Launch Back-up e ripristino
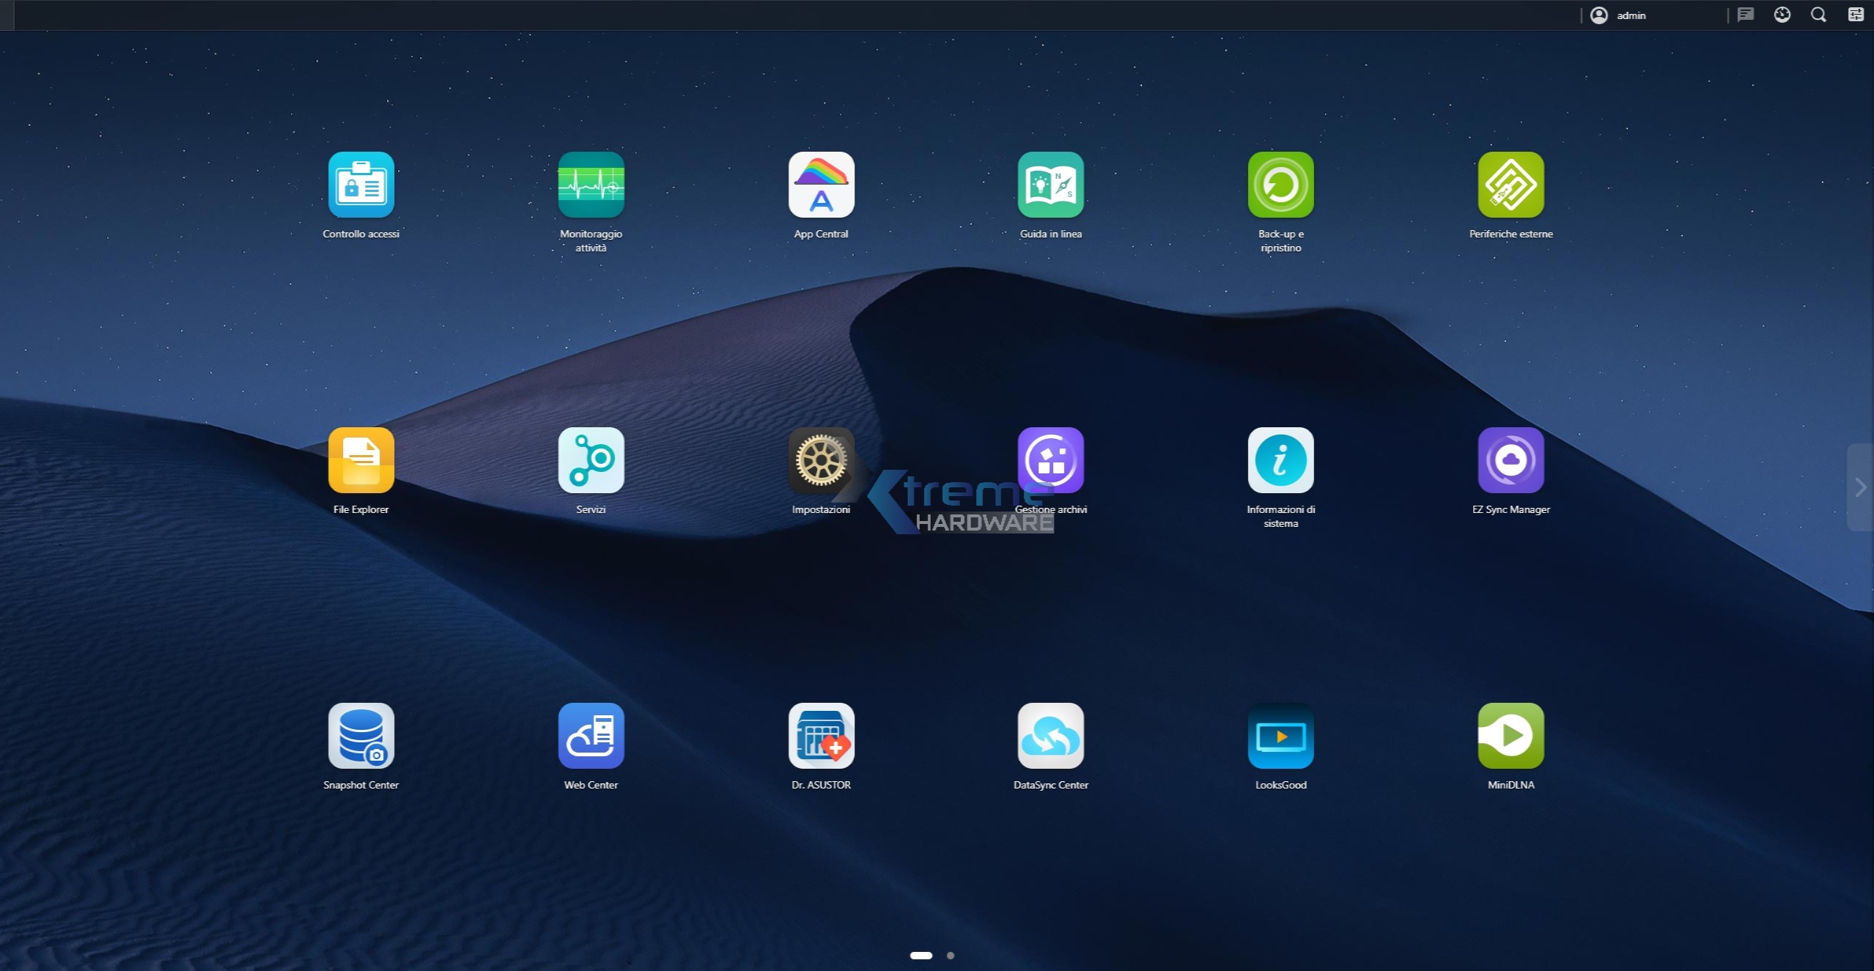Image resolution: width=1874 pixels, height=971 pixels. [x=1280, y=185]
